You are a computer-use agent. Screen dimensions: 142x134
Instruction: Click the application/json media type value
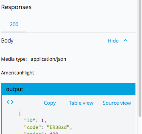48,59
